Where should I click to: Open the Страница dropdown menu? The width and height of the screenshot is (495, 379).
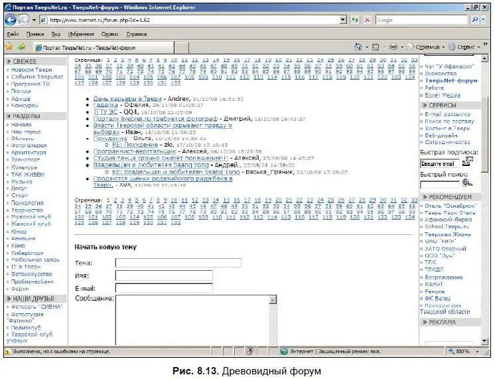pos(425,47)
